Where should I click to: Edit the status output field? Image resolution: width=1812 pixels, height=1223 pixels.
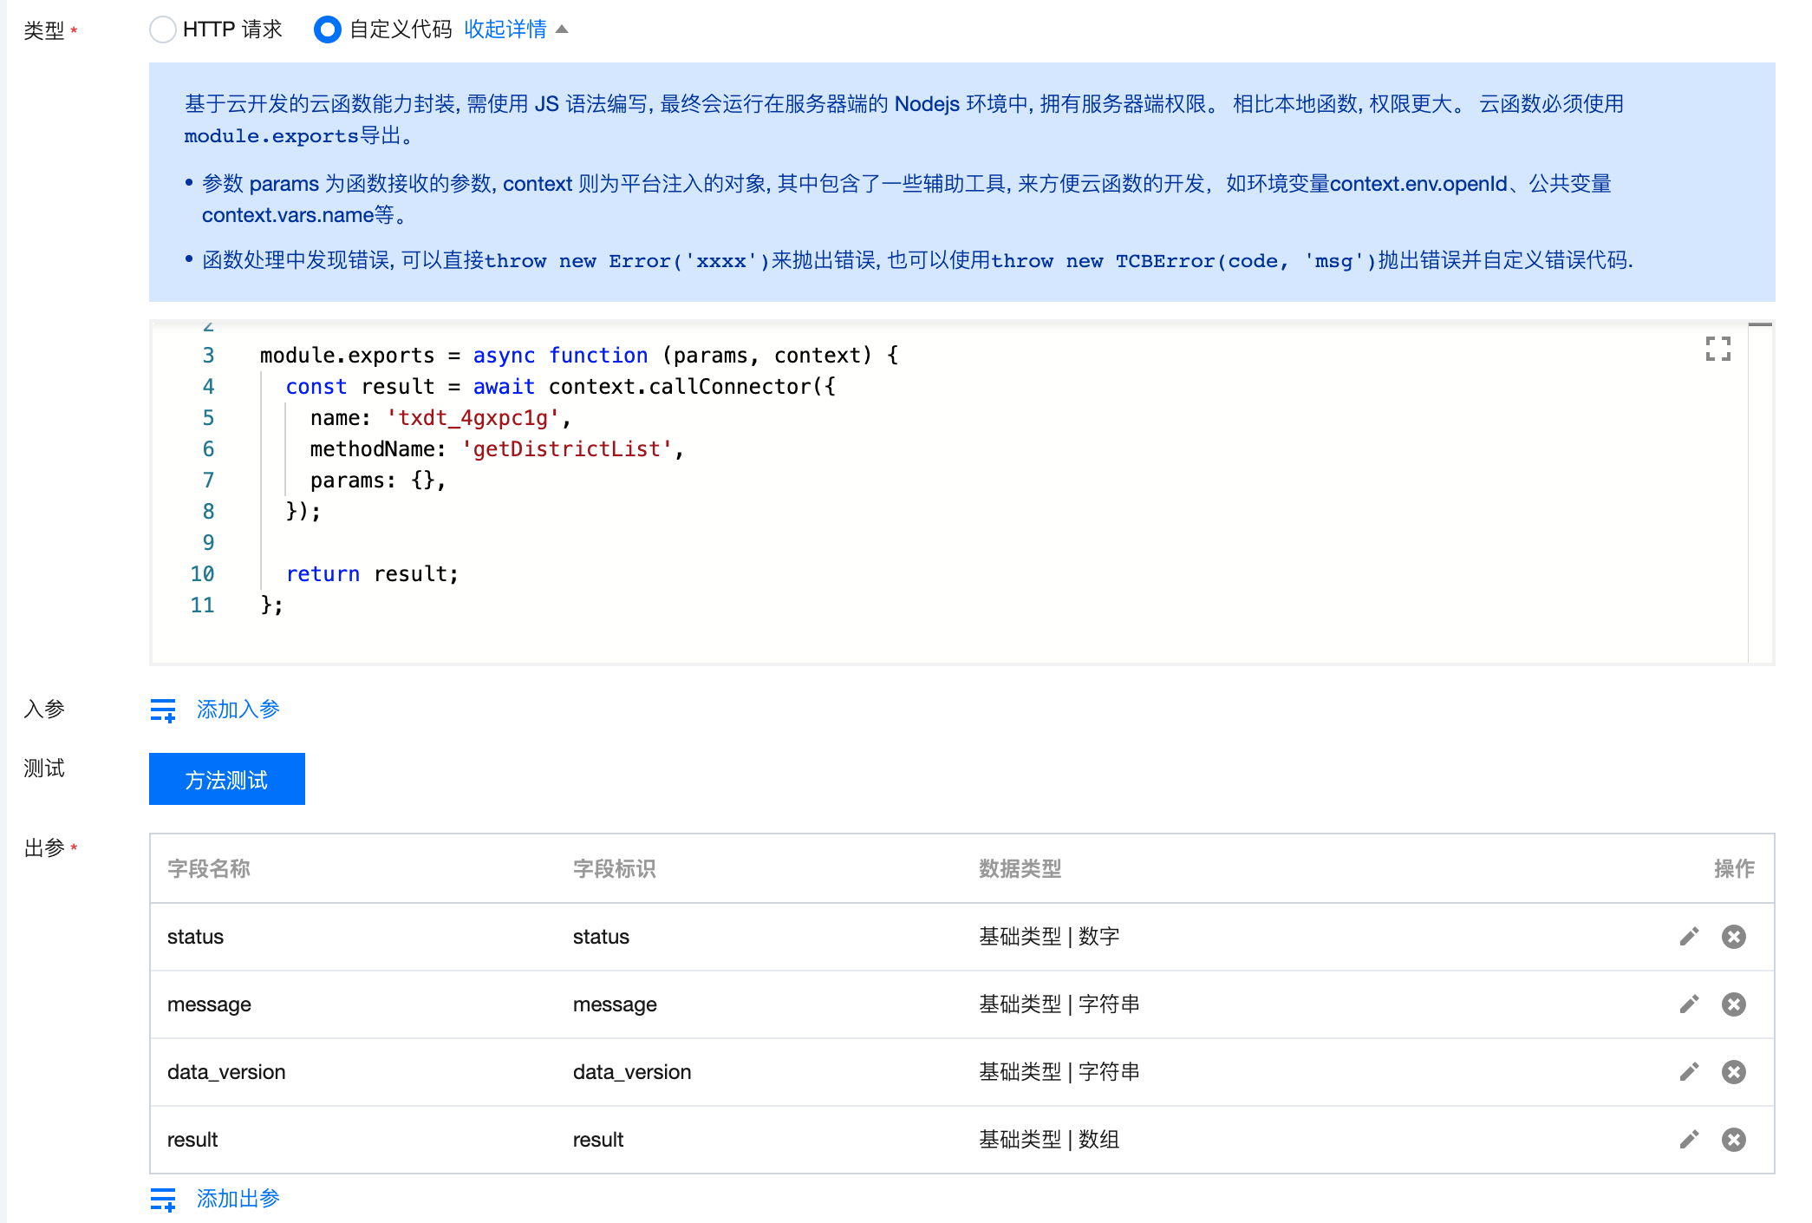[1689, 937]
